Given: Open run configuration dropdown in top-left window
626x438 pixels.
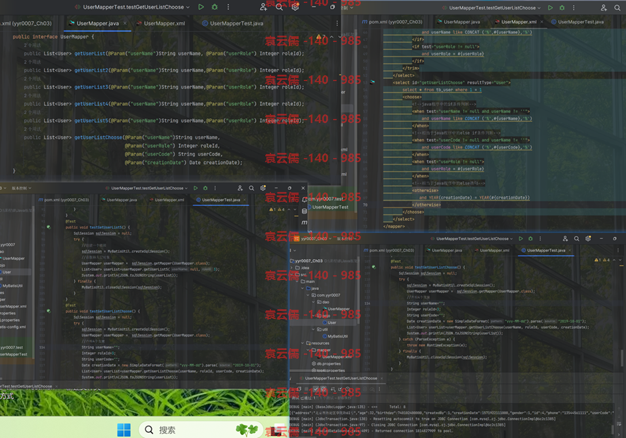Looking at the screenshot, I should click(x=133, y=7).
